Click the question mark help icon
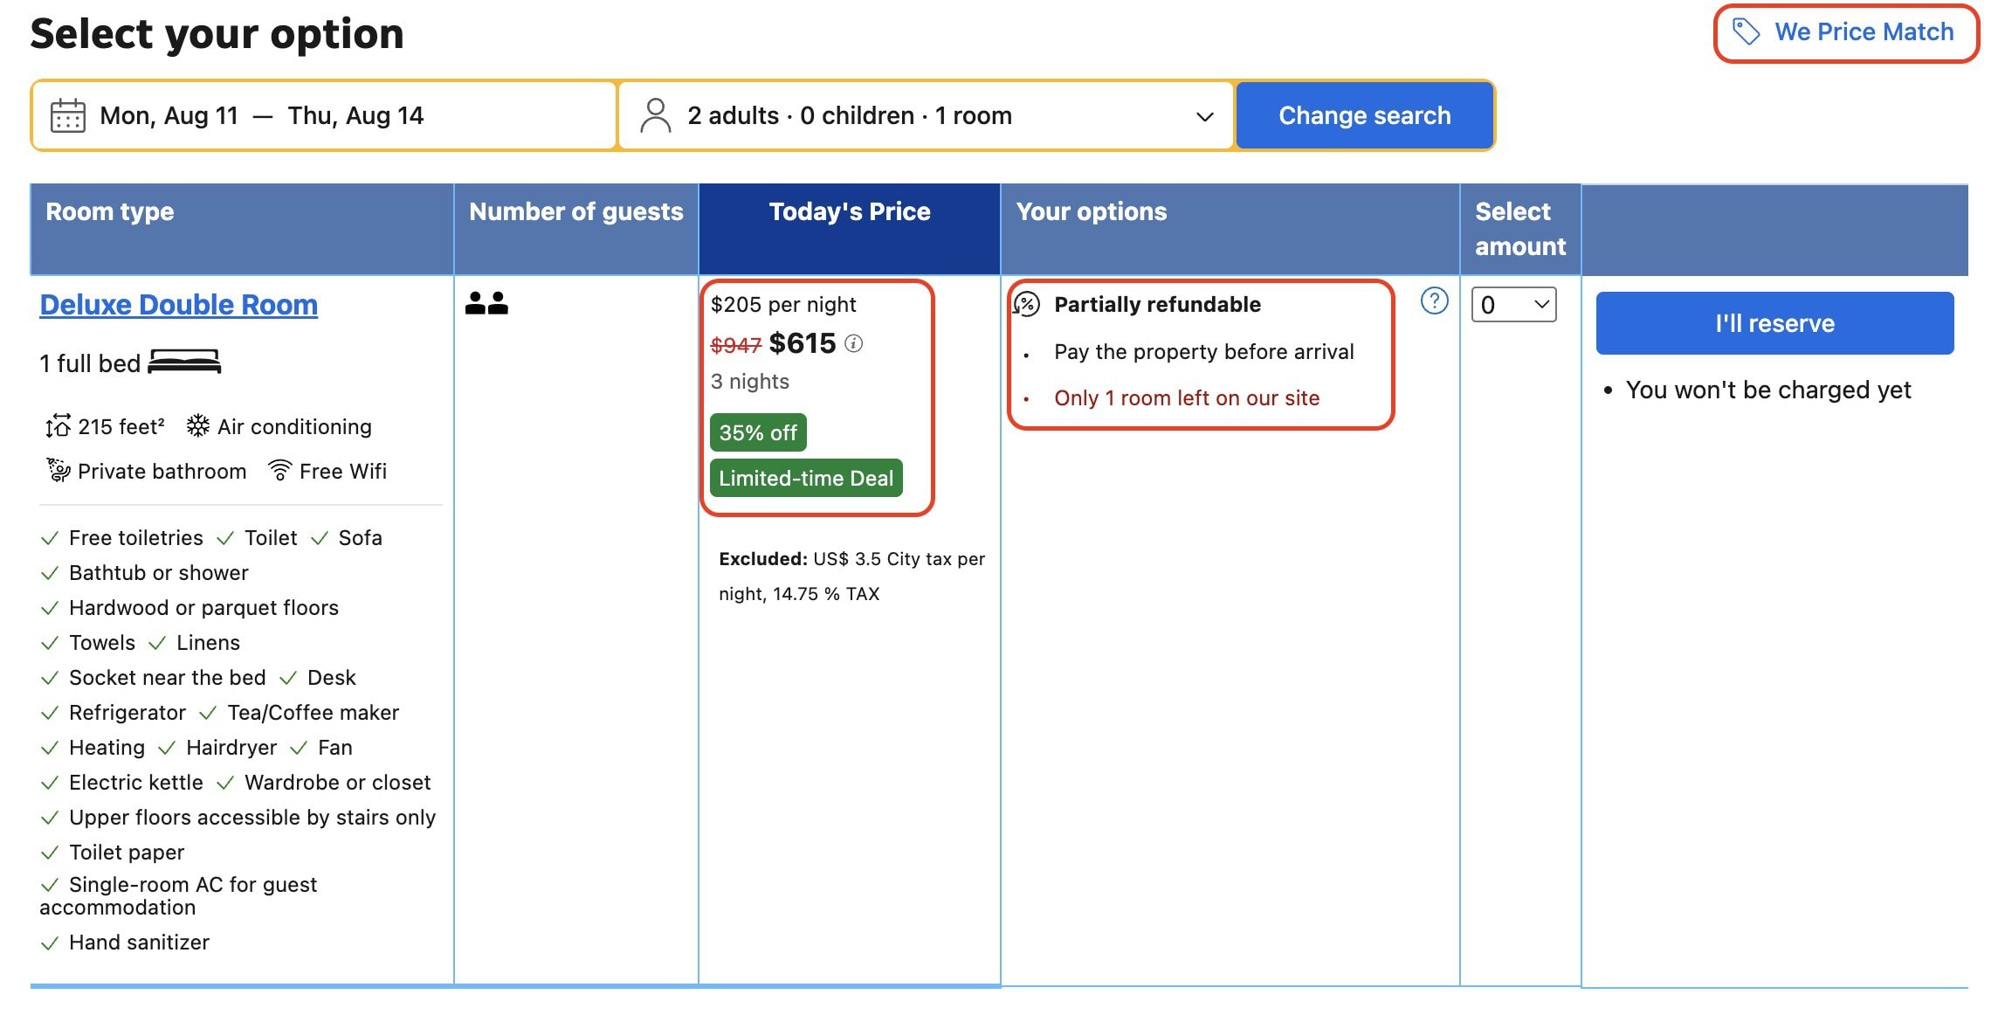The height and width of the screenshot is (1022, 2005). tap(1434, 301)
